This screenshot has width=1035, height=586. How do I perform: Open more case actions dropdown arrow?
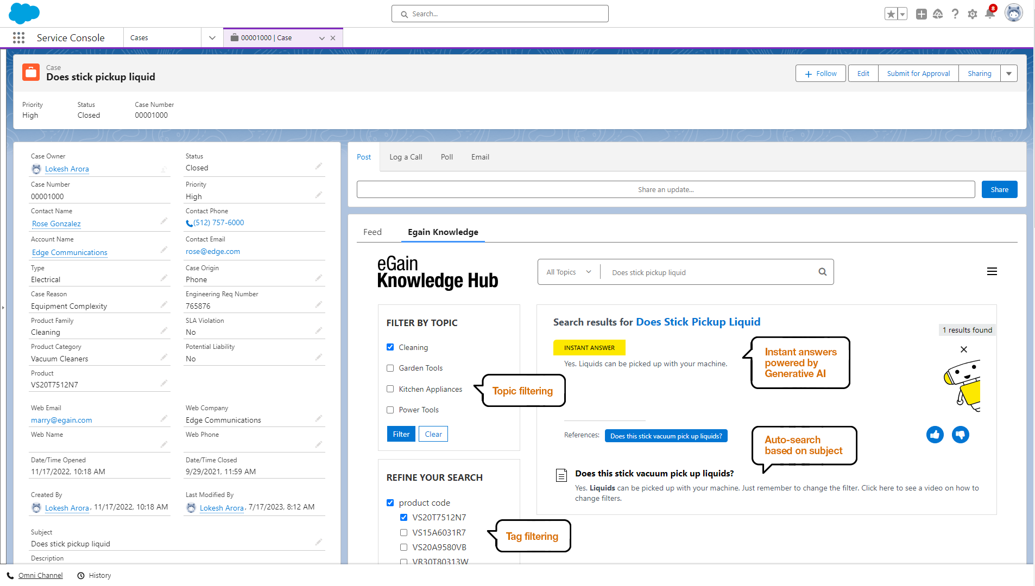1009,74
